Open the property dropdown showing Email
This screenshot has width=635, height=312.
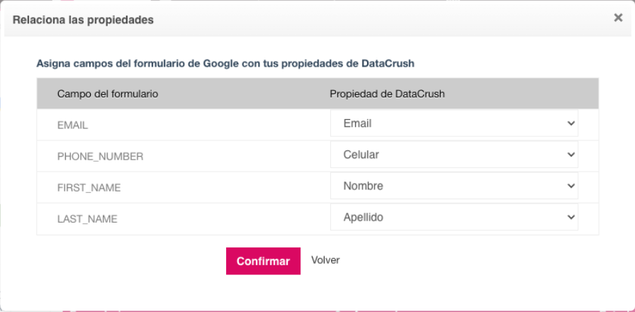(x=454, y=123)
